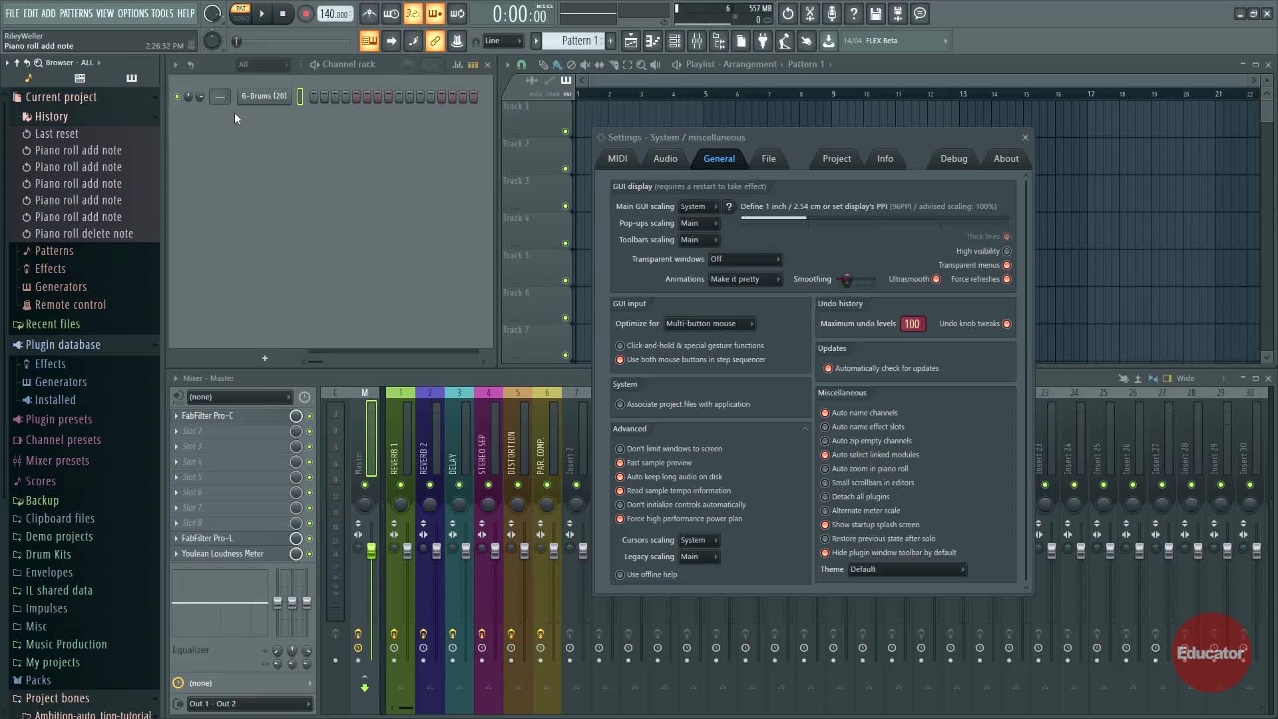This screenshot has width=1278, height=719.
Task: Click the playlist view icon
Action: coord(631,41)
